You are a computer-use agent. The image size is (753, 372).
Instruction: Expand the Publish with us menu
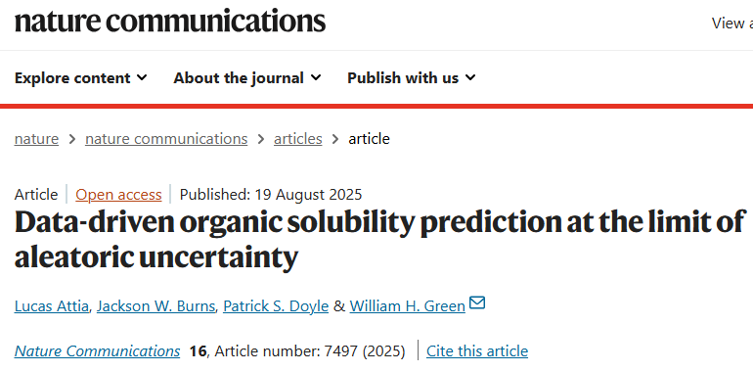[x=411, y=78]
